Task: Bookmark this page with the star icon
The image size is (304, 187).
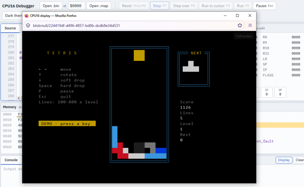Action: point(240,25)
